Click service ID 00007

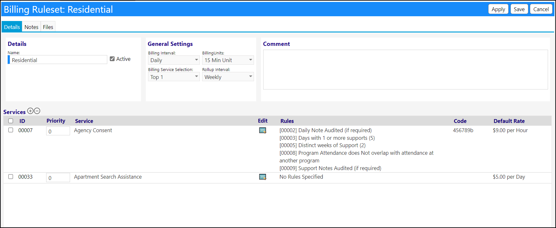[25, 130]
